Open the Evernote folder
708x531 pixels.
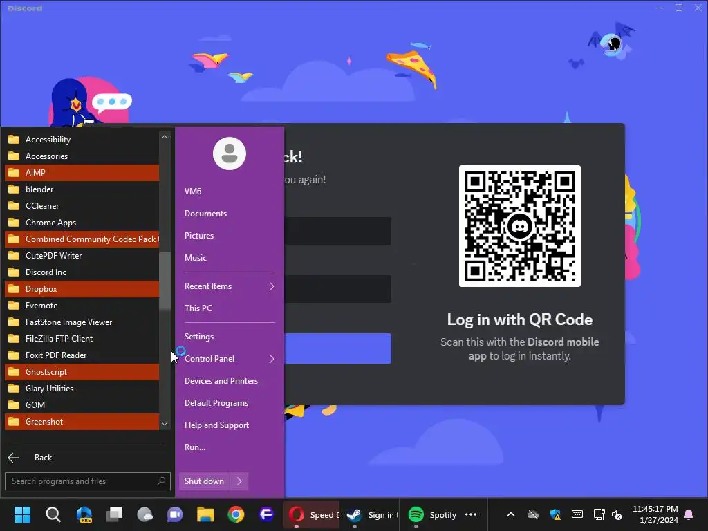[x=82, y=306]
